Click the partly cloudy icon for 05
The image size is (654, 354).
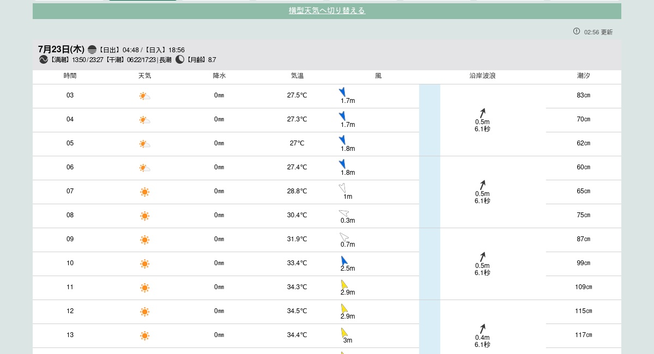coord(144,144)
